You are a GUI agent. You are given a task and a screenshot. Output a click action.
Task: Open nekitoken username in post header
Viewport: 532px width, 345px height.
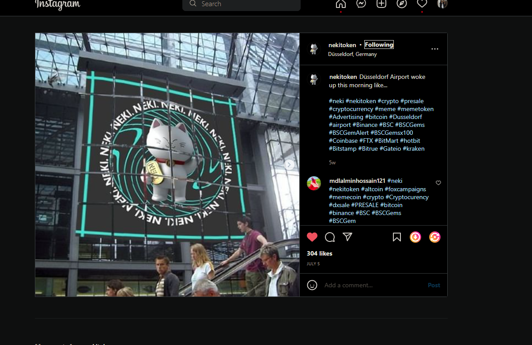coord(342,45)
